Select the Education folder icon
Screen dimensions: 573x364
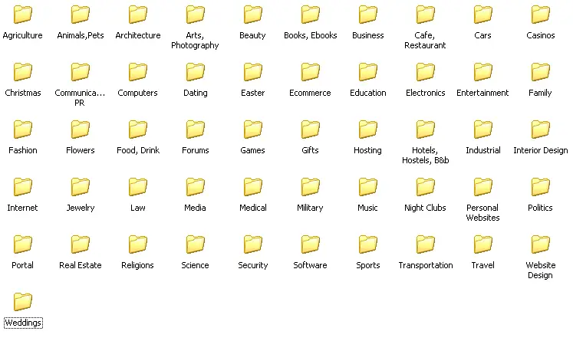pos(368,72)
